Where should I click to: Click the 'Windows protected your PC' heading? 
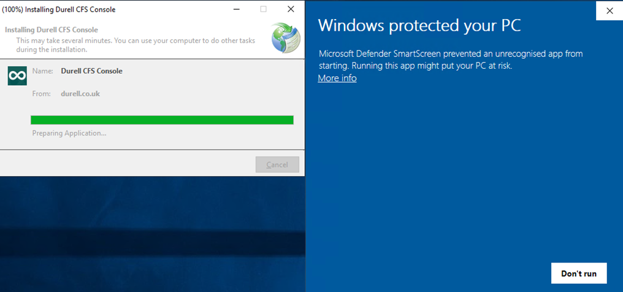(x=419, y=26)
